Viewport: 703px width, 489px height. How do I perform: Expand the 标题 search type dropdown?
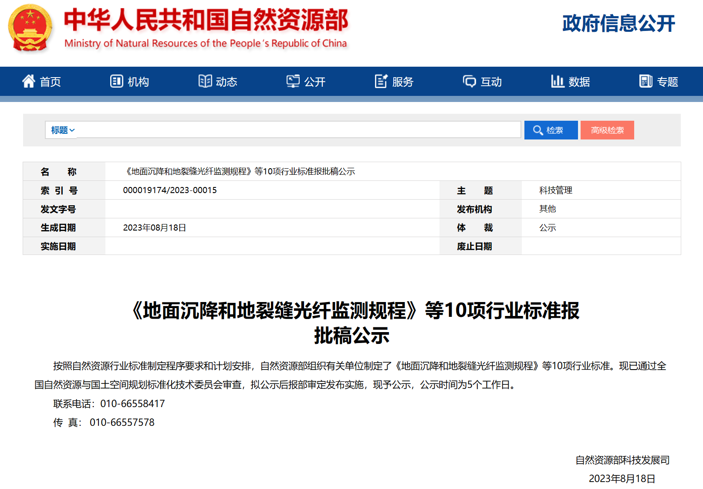(x=62, y=130)
